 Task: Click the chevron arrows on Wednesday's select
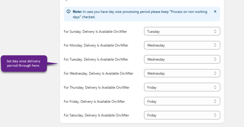click(215, 73)
